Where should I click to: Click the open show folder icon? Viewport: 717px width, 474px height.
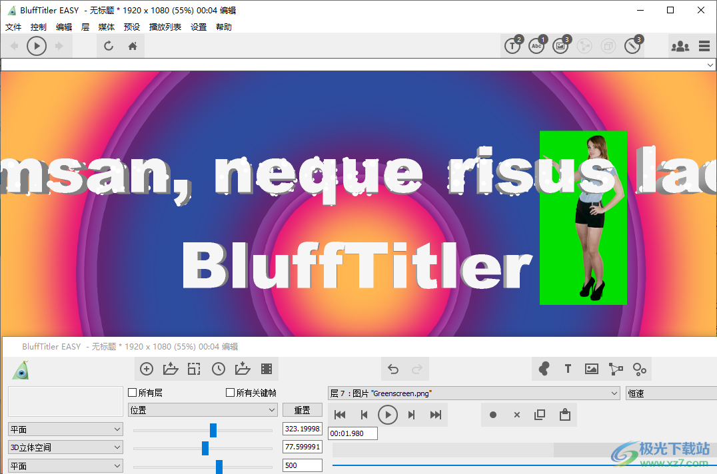[171, 369]
